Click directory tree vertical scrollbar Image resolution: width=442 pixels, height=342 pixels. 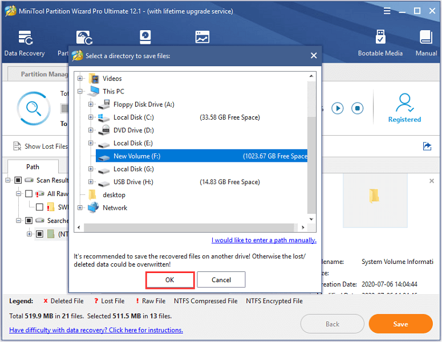pyautogui.click(x=311, y=165)
